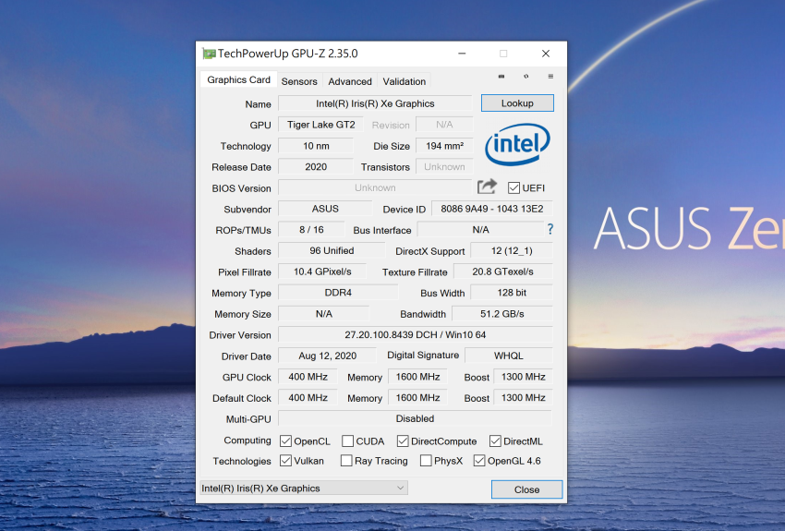Click the BIOS export share arrow icon

coord(487,187)
